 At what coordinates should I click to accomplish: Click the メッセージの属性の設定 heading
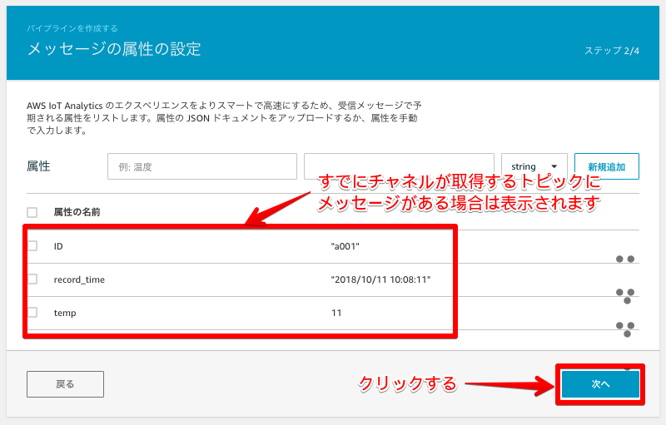pyautogui.click(x=114, y=49)
